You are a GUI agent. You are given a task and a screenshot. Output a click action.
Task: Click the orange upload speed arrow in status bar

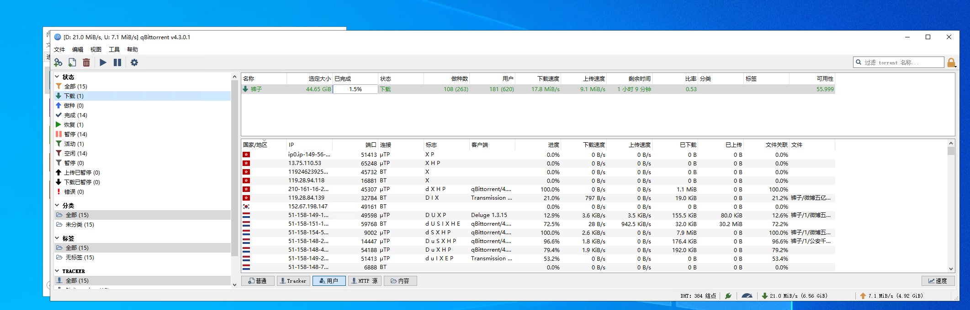point(863,296)
